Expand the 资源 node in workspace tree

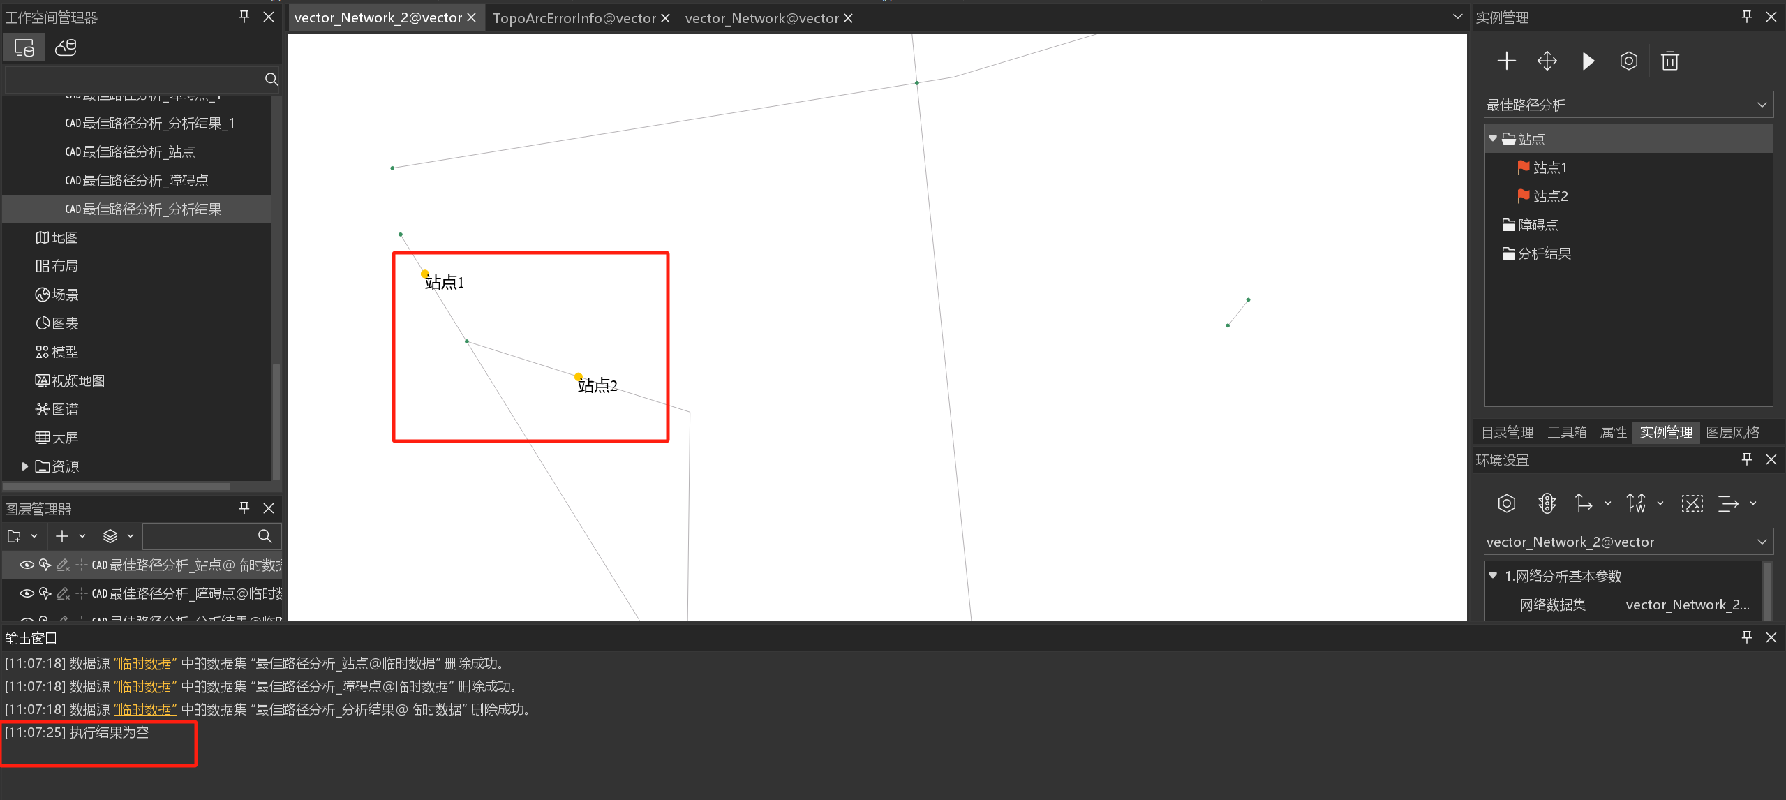pos(24,466)
